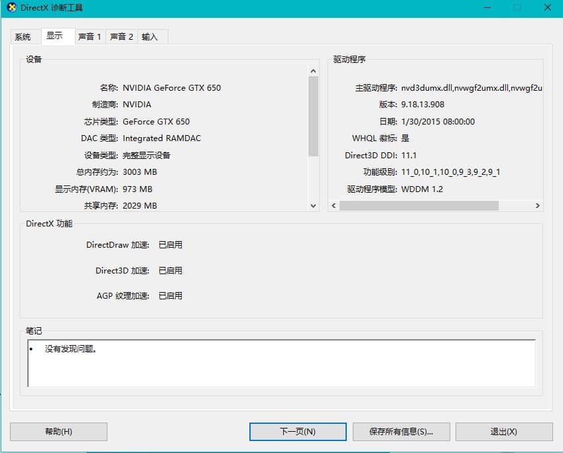Switch to the 输入 tab
Screen dimensions: 563x453
point(150,37)
